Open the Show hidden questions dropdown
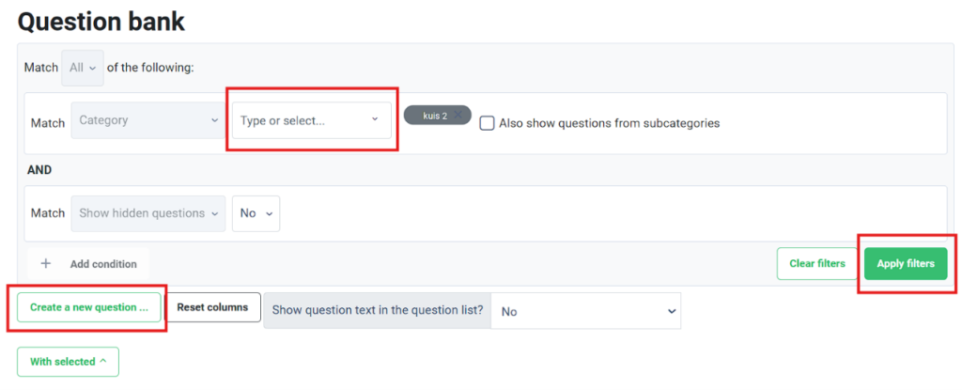The width and height of the screenshot is (962, 390). (148, 213)
